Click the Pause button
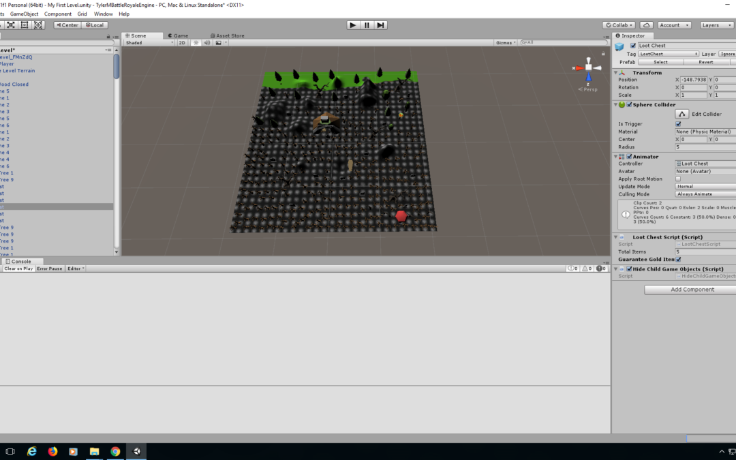This screenshot has width=736, height=460. click(x=367, y=25)
